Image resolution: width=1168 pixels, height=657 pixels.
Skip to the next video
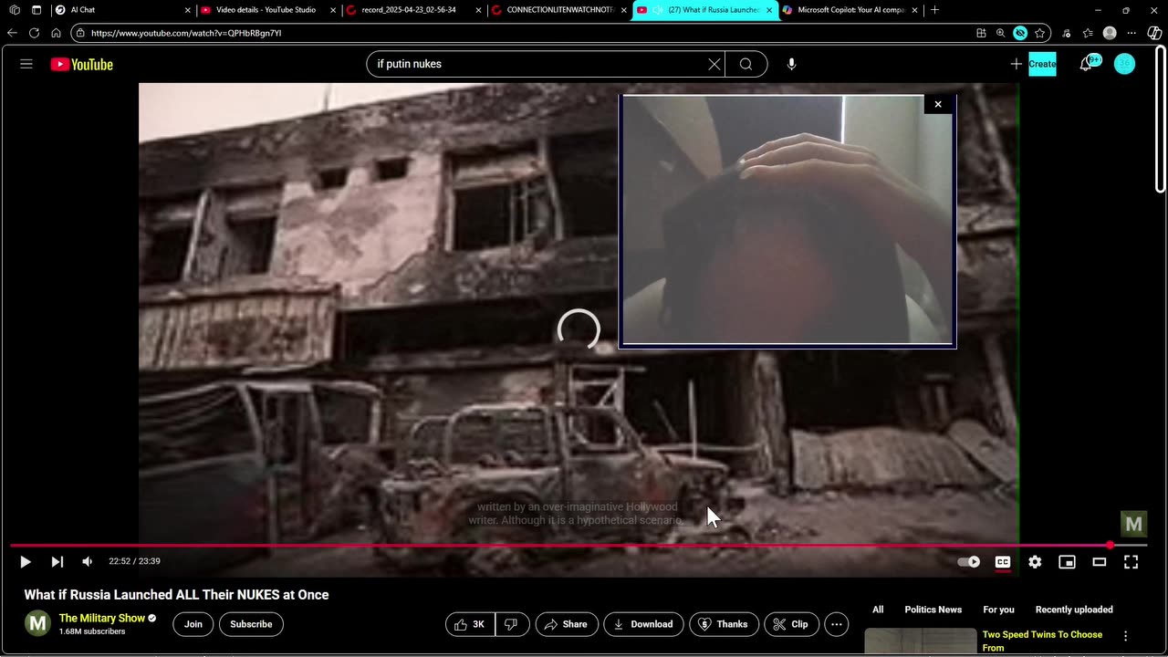coord(57,562)
